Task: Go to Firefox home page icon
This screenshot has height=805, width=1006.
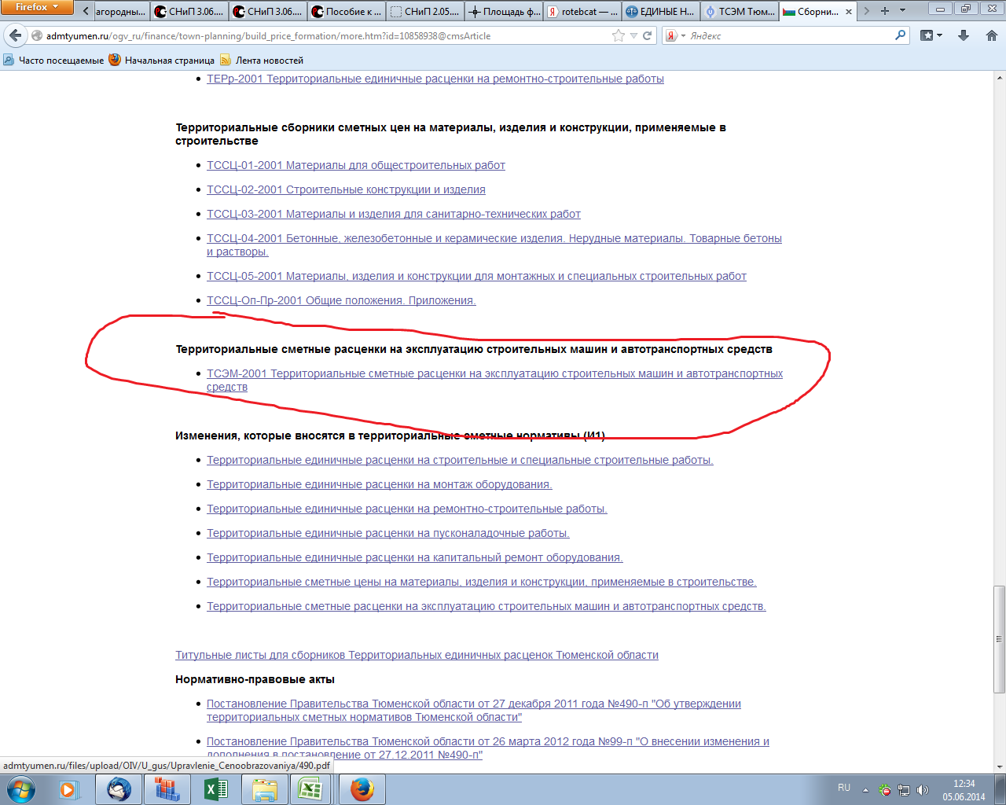Action: click(991, 35)
